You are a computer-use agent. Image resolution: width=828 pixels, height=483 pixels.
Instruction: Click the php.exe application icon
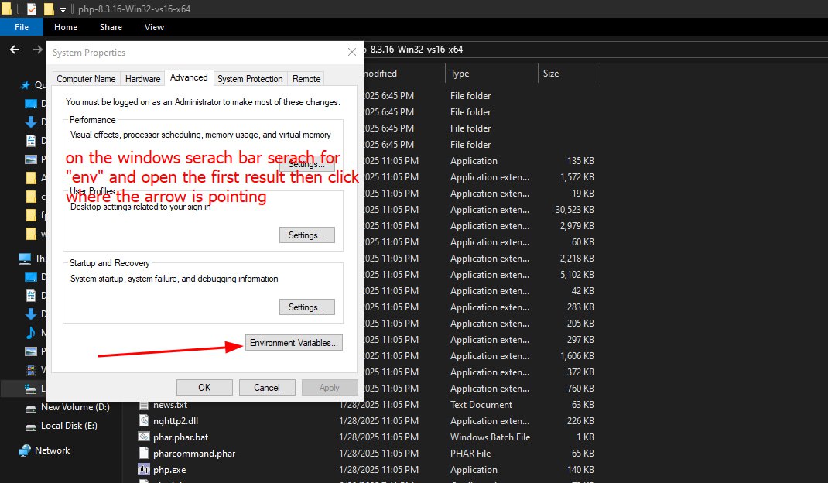(144, 469)
